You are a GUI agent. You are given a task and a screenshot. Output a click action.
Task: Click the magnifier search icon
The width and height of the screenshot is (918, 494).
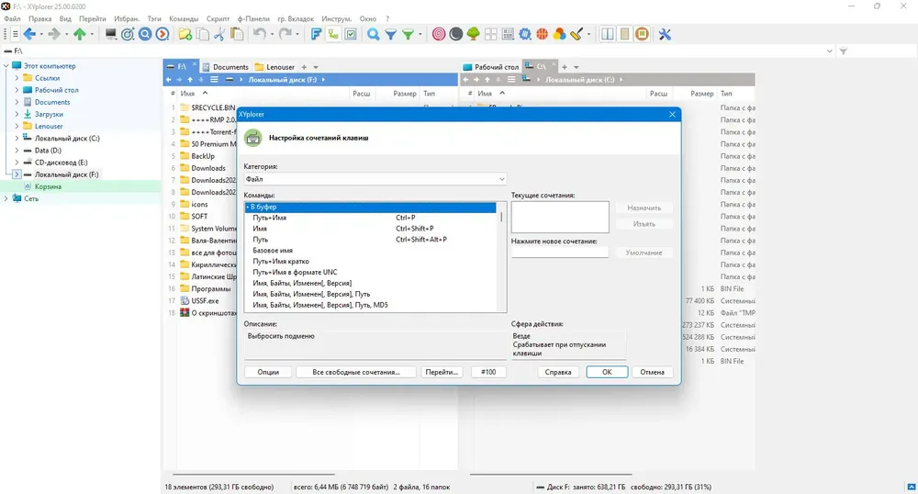point(373,35)
